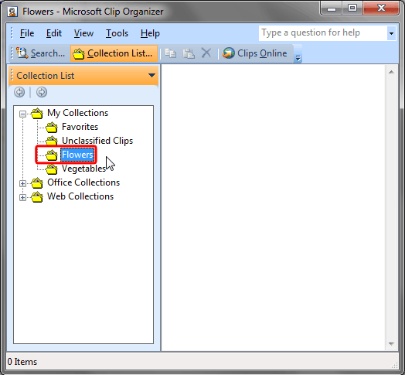The height and width of the screenshot is (375, 405).
Task: Open Clips Online from the toolbar
Action: tap(255, 53)
